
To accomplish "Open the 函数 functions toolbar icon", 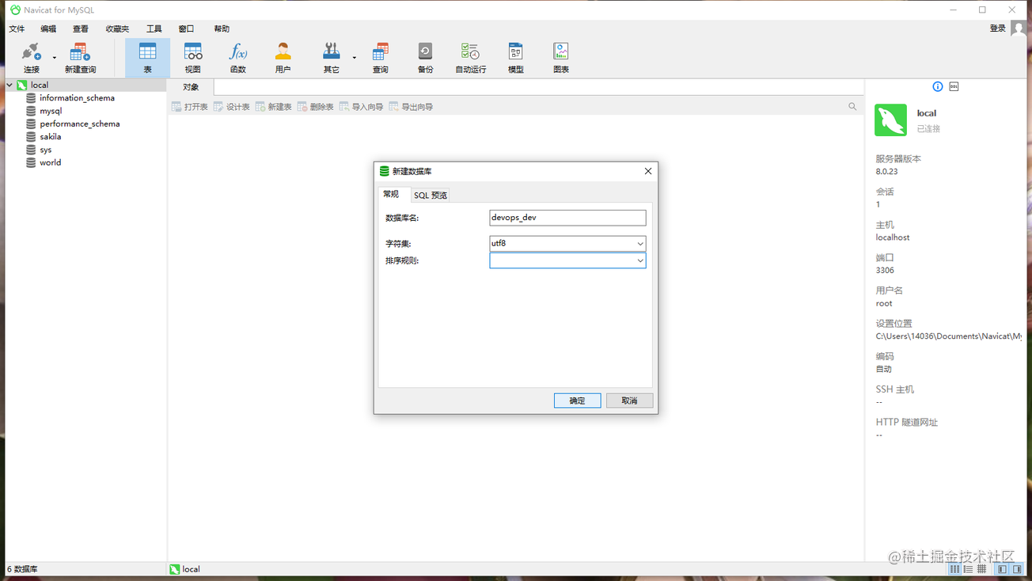I will click(x=237, y=57).
